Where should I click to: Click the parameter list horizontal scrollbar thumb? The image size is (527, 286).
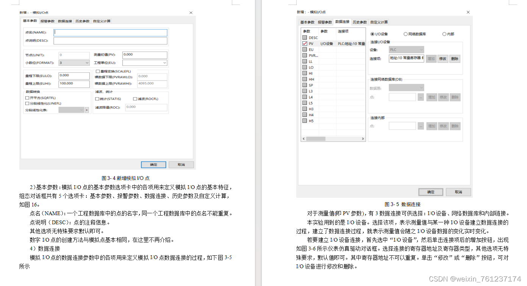tap(315, 139)
